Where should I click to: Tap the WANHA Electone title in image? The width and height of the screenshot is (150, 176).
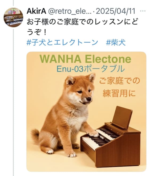pyautogui.click(x=86, y=59)
